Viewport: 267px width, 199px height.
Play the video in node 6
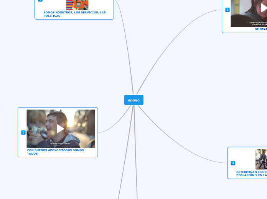[x=61, y=129]
